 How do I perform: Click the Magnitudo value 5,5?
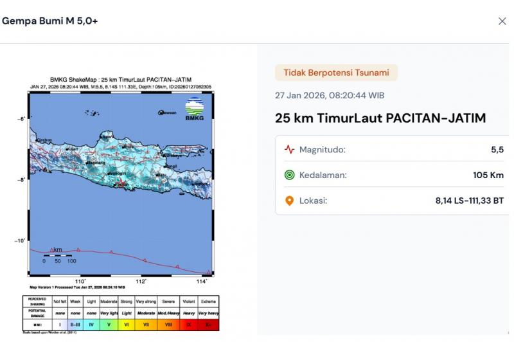(497, 150)
